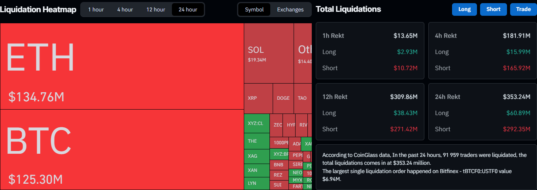537x190 pixels.
Task: Click the blue Short button
Action: point(493,9)
